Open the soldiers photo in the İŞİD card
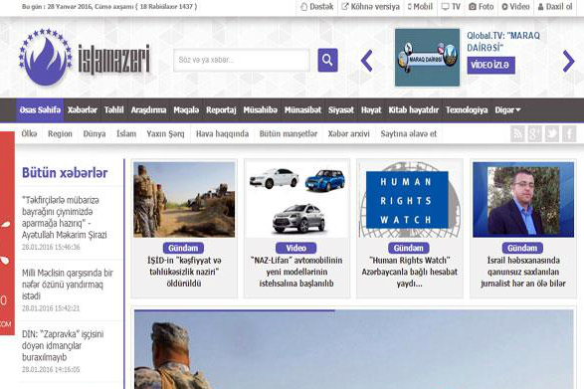584x389 pixels. 184,199
